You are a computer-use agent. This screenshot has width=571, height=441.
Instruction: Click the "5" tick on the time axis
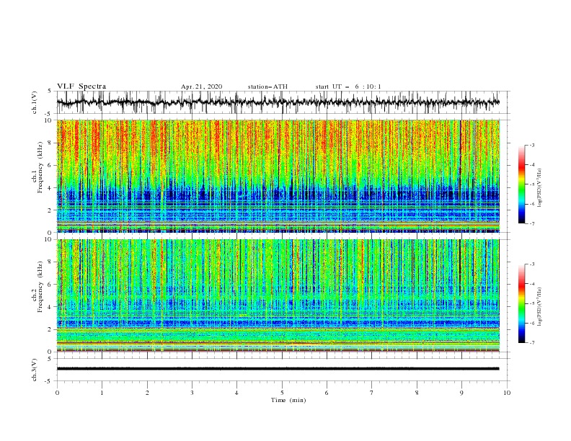(282, 393)
